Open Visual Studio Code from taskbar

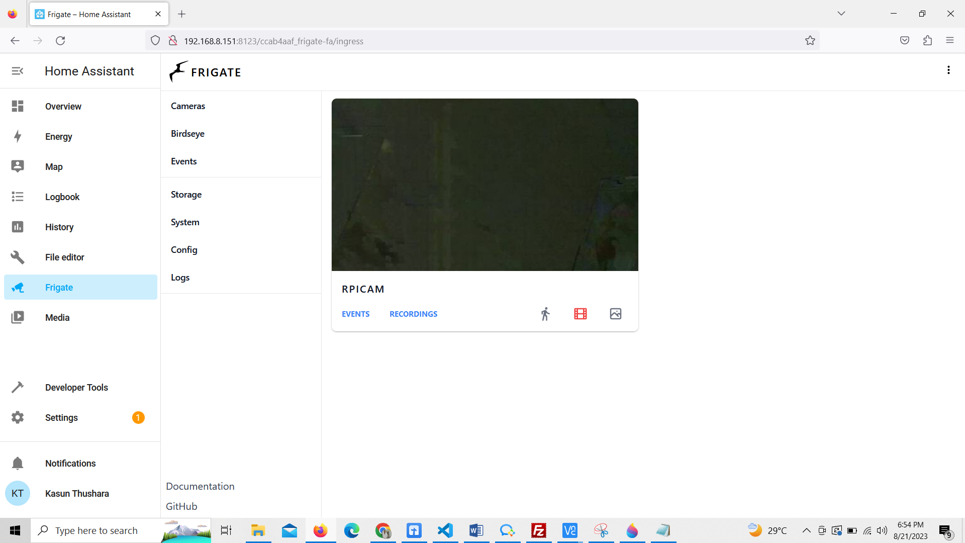(445, 530)
